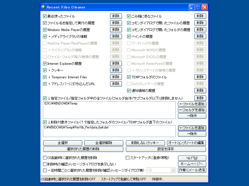Uncheck ファイル名を指定して実行の履歴
Screen dimensions: 249x186
point(45,23)
